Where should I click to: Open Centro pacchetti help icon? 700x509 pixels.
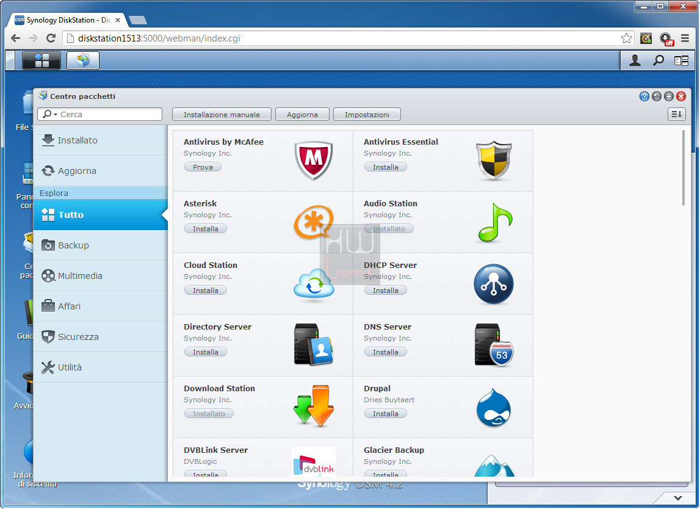click(644, 96)
